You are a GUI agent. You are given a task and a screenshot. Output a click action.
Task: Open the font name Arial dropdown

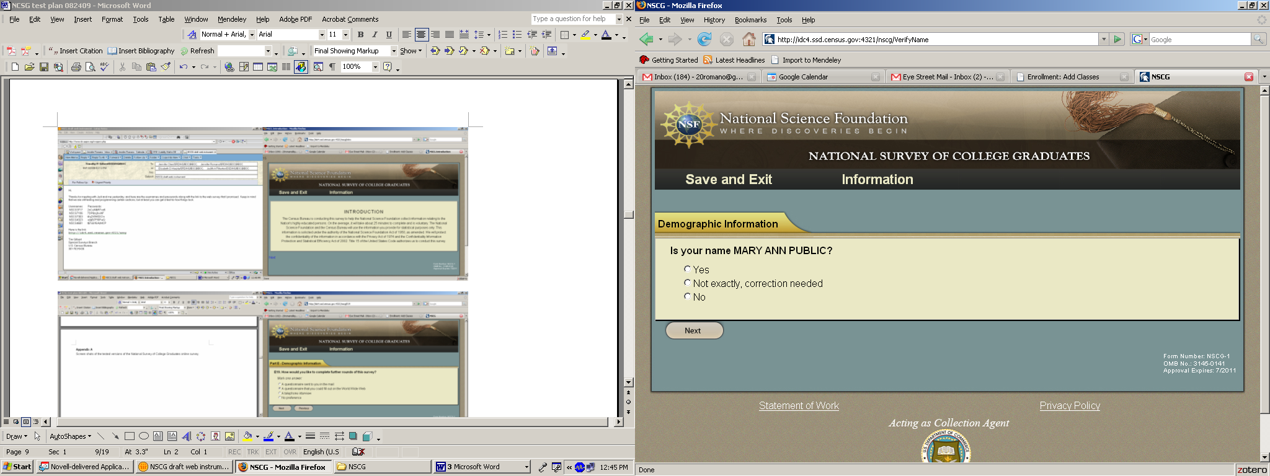tap(322, 35)
